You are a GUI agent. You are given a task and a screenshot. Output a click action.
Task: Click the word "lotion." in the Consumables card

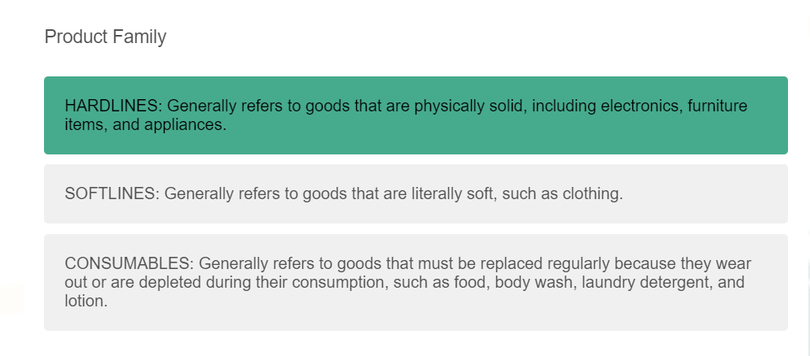tap(86, 301)
